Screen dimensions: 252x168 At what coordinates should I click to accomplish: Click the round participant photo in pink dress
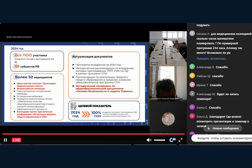[168, 119]
